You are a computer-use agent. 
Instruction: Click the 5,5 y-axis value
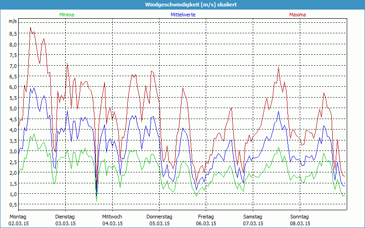pyautogui.click(x=13, y=98)
